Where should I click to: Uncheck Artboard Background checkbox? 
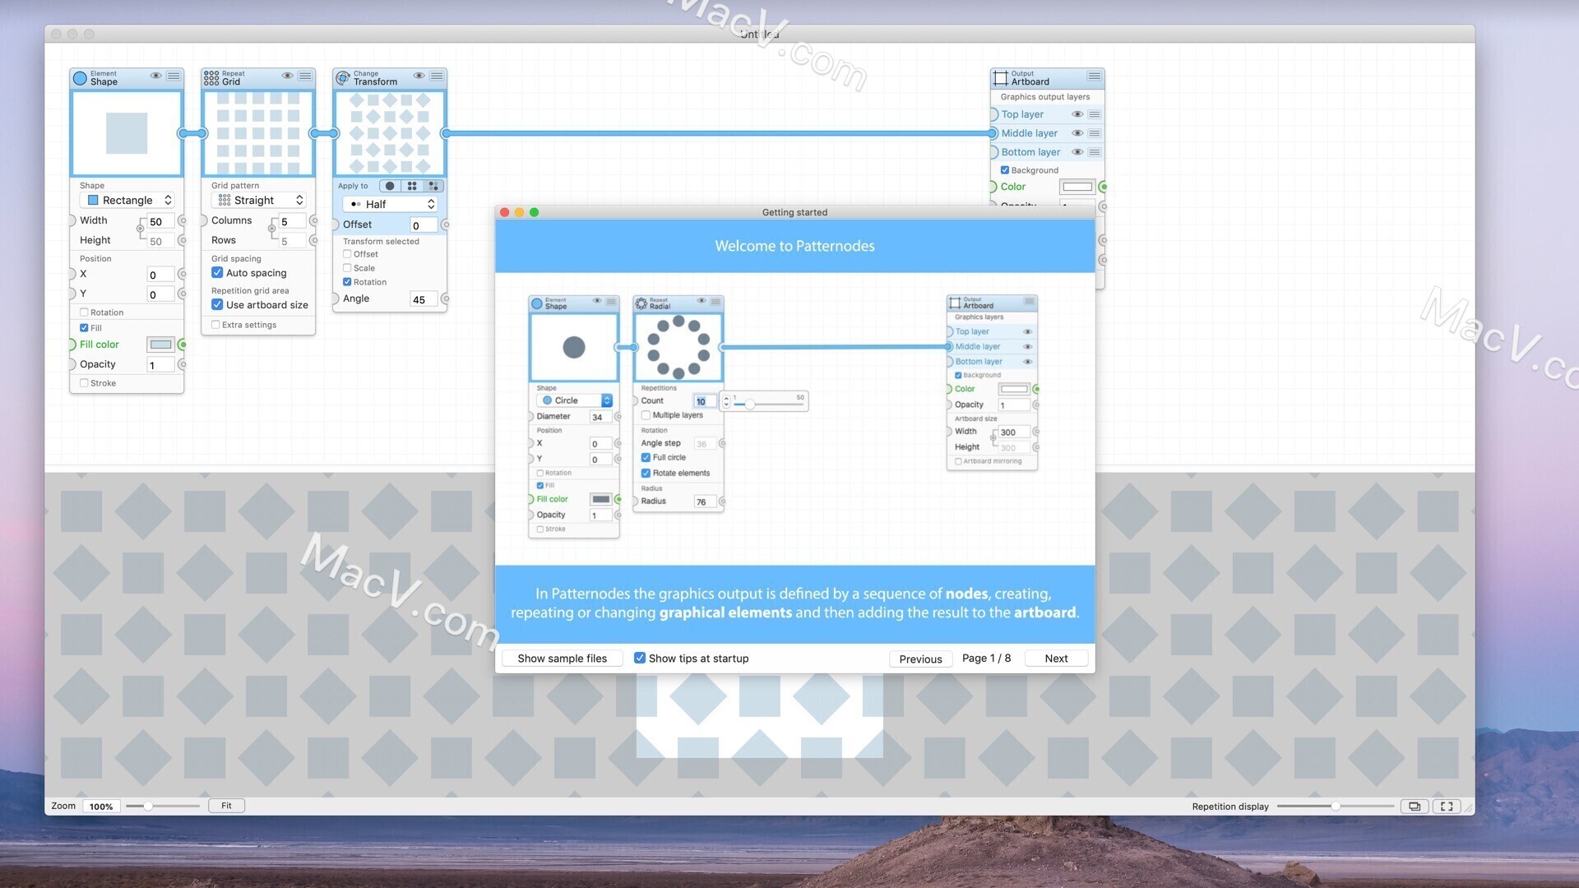click(x=1005, y=170)
